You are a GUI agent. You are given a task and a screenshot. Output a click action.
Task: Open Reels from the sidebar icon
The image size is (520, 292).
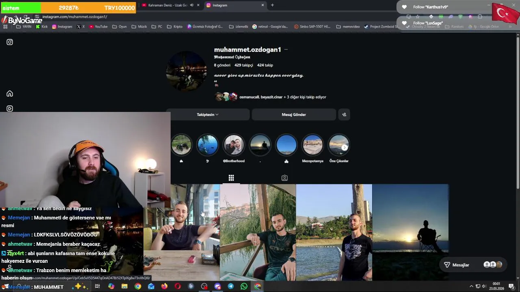10,108
